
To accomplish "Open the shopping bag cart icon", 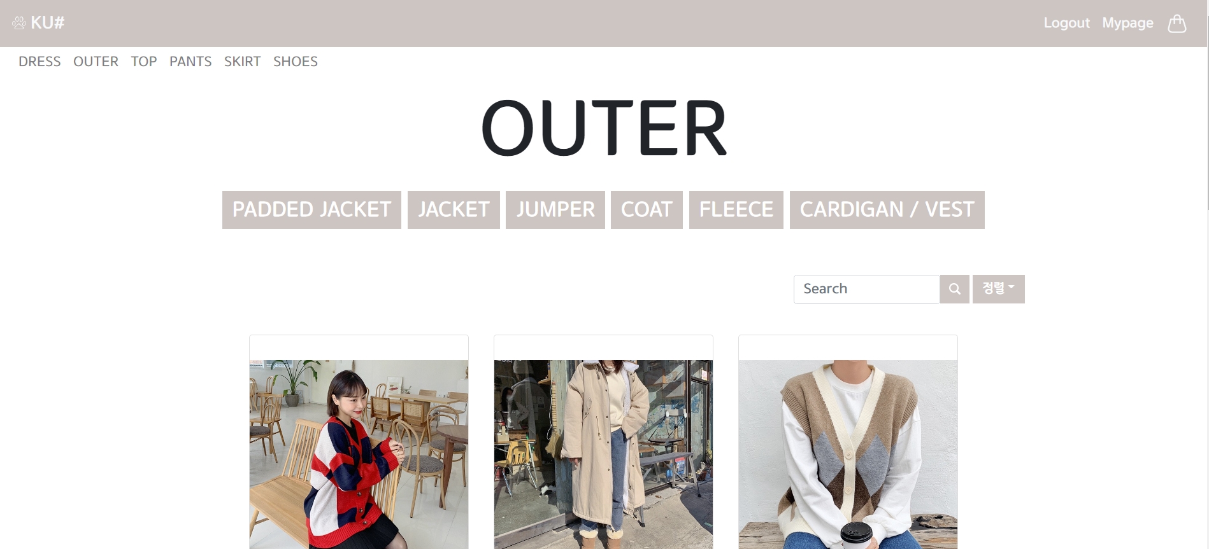I will [x=1177, y=24].
